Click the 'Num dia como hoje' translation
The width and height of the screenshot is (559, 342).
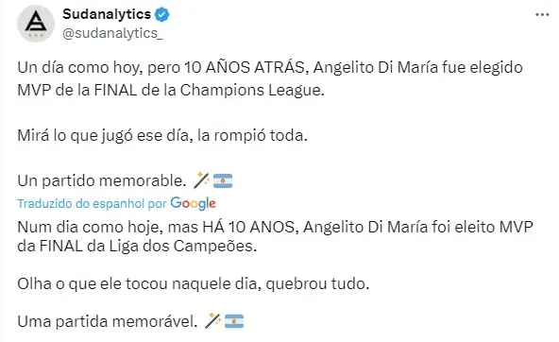[275, 236]
